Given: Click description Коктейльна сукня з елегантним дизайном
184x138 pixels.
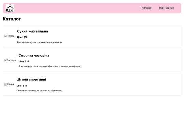Looking at the screenshot, I should click(40, 42).
